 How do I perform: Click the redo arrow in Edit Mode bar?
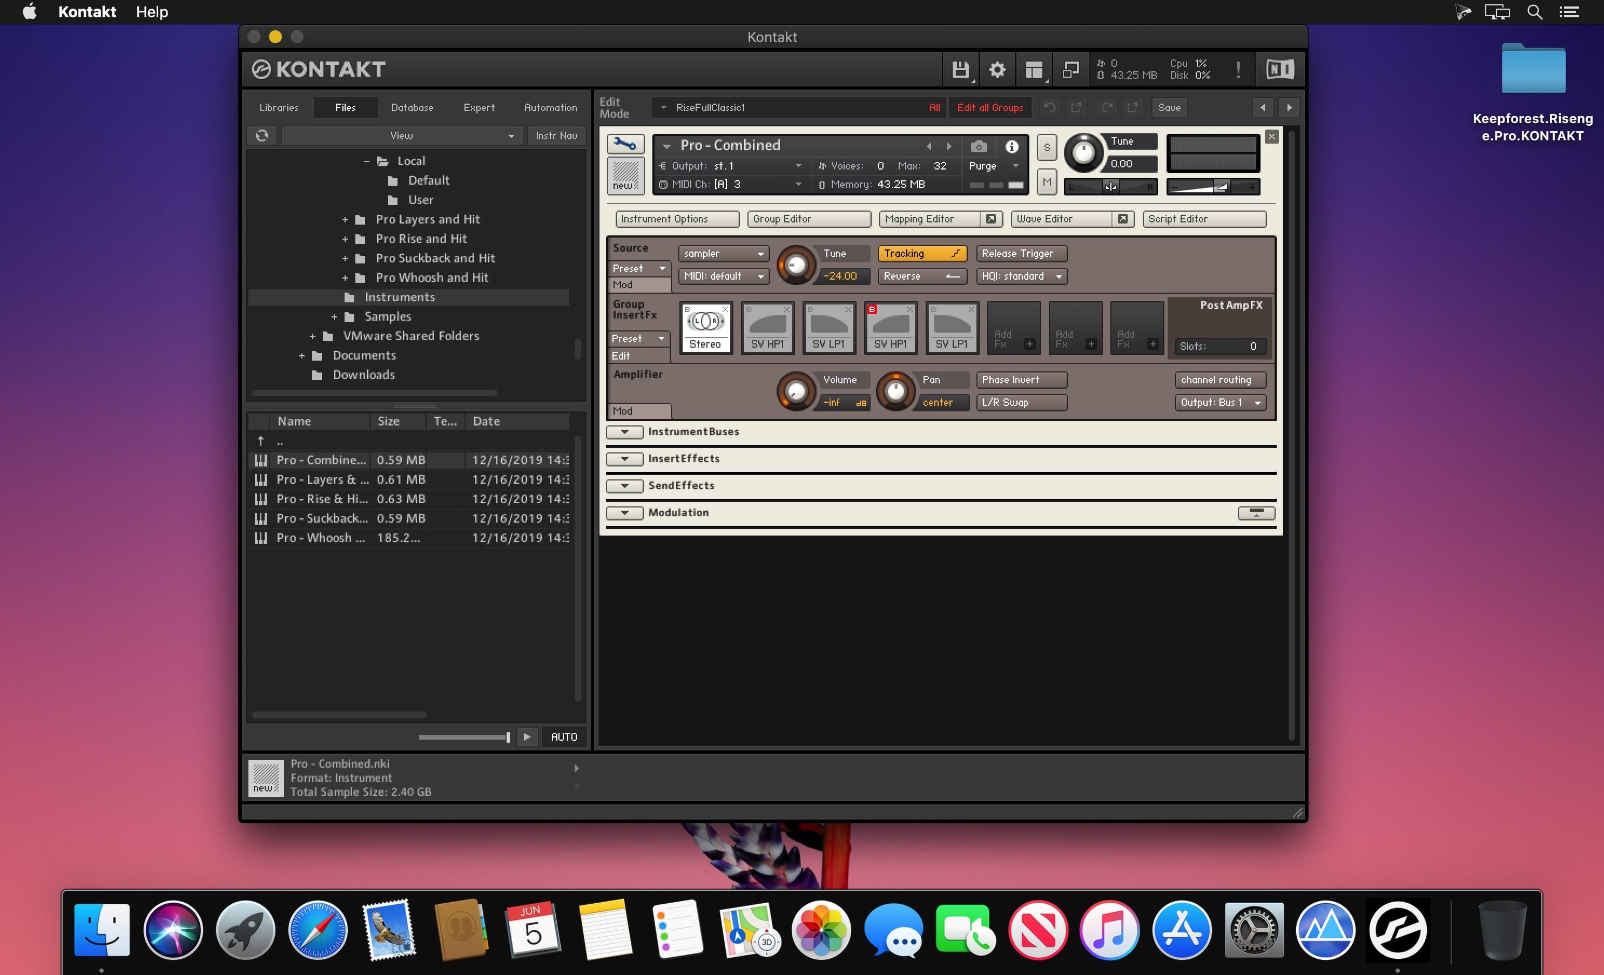1106,107
